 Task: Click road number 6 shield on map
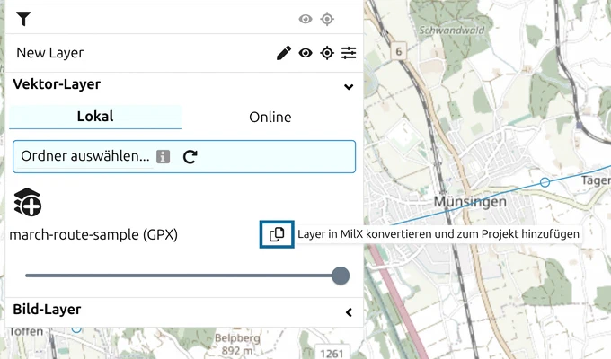click(398, 51)
